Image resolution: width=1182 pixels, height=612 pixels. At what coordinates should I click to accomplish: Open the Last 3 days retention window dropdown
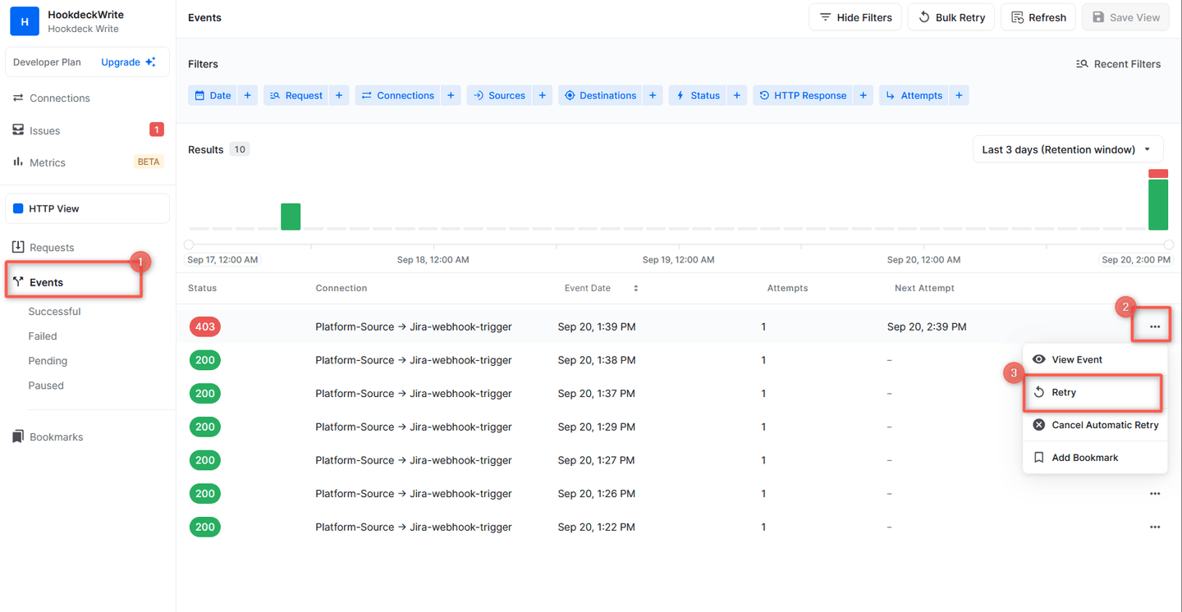click(x=1067, y=148)
